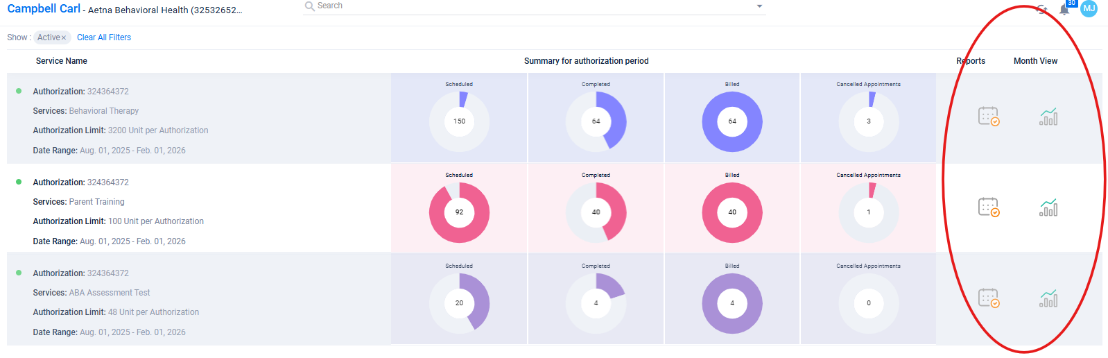This screenshot has height=358, width=1108.
Task: Click Clear All Filters link
Action: 104,37
